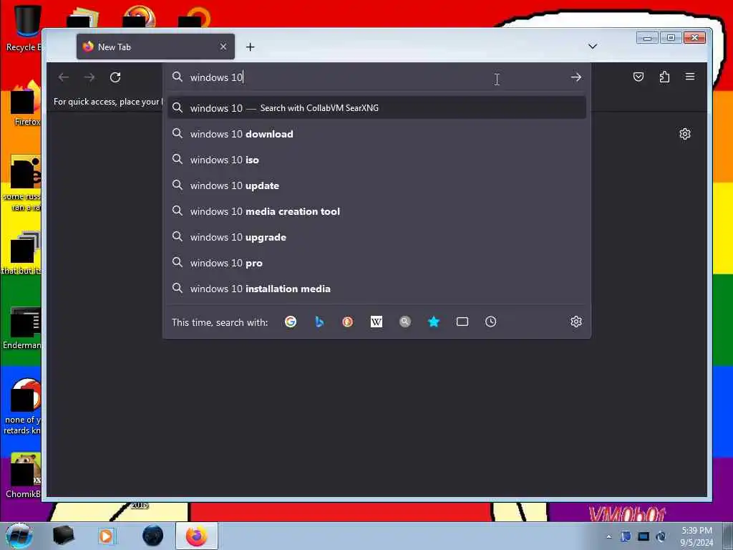733x550 pixels.
Task: Choose suggestion windows 10 pro
Action: [x=377, y=263]
